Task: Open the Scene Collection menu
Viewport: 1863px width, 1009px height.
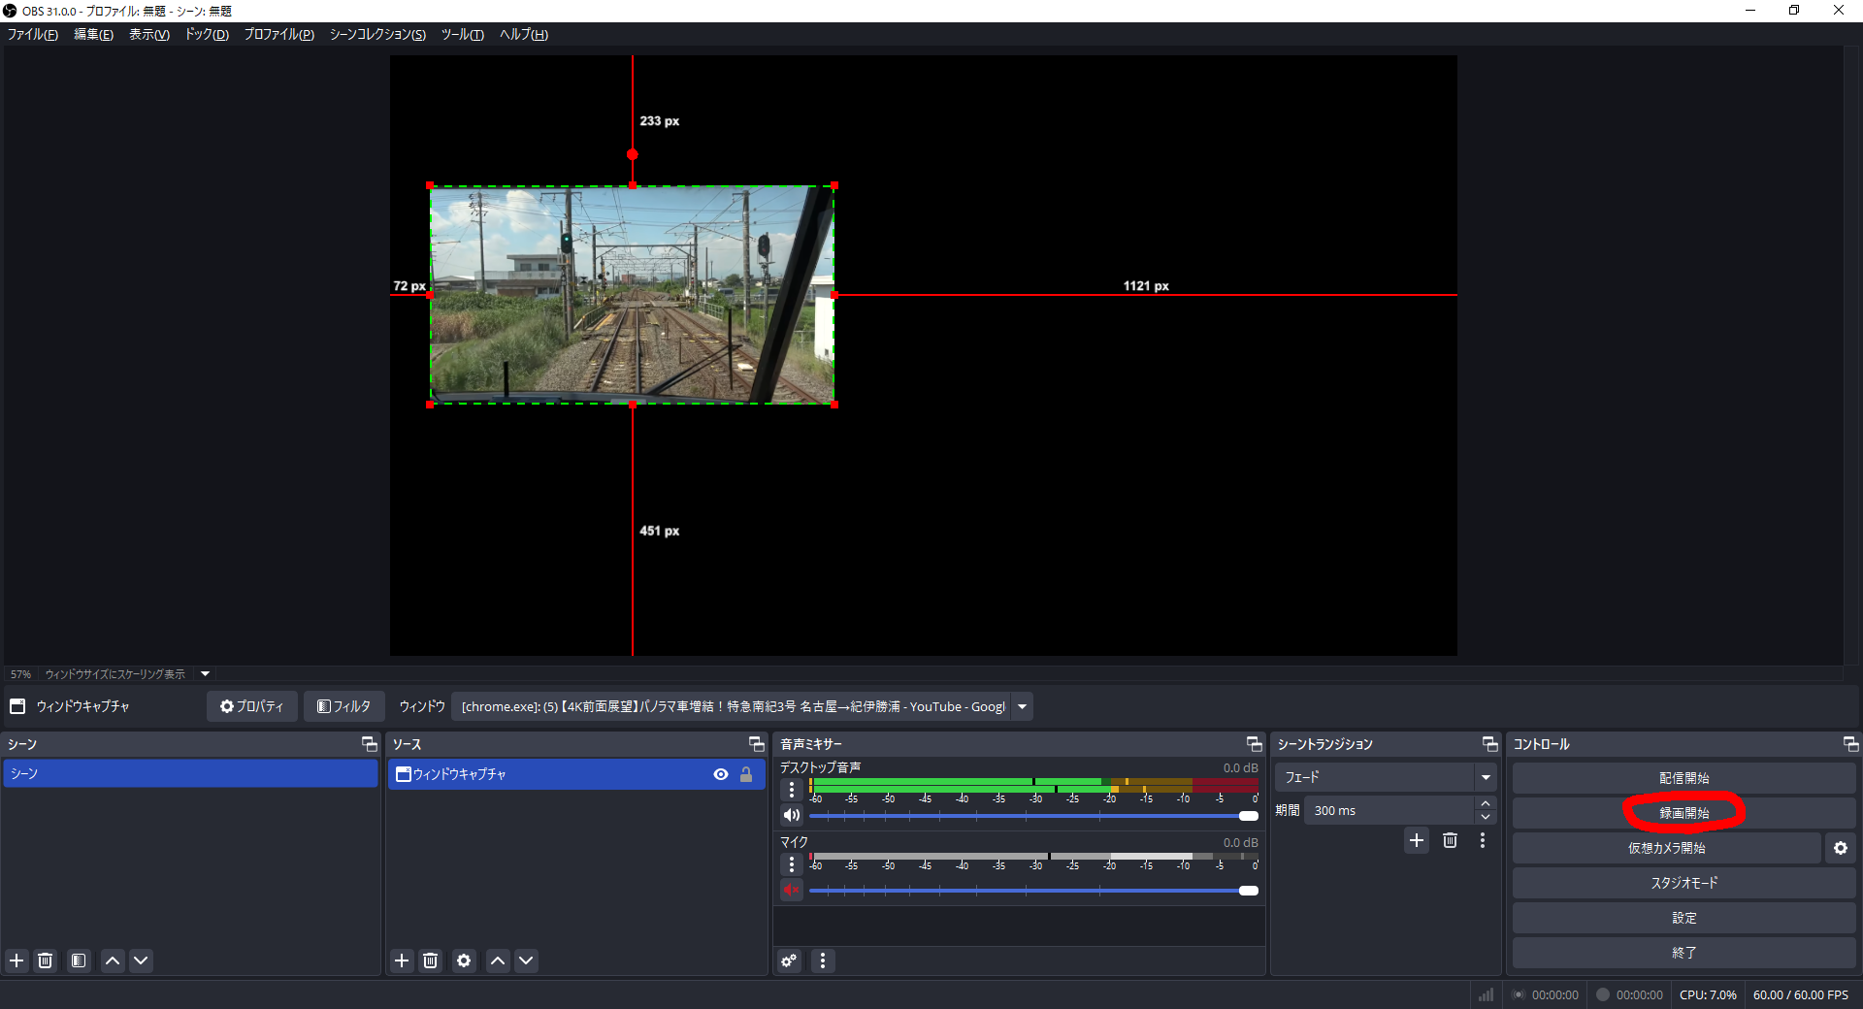Action: click(377, 34)
